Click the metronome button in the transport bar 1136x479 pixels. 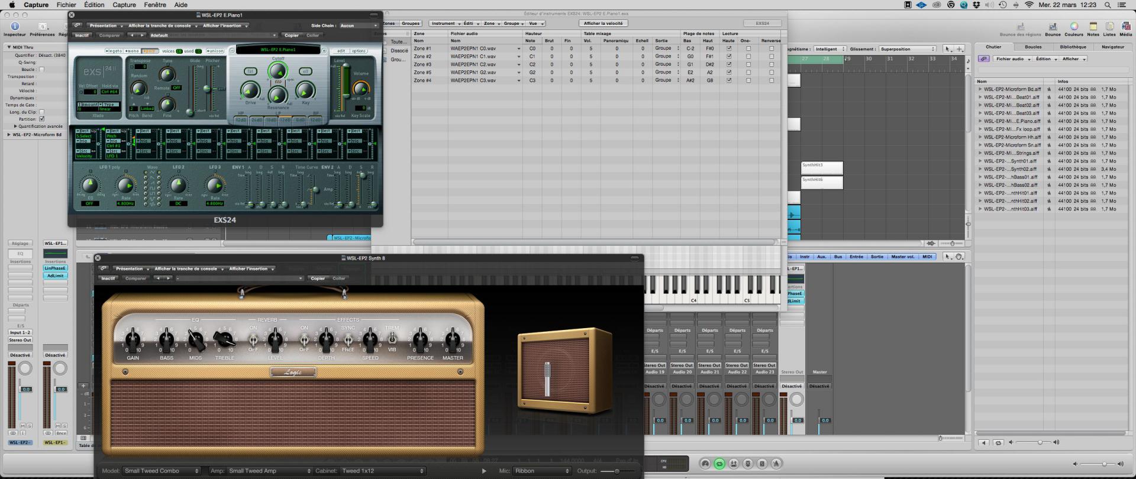pyautogui.click(x=776, y=464)
